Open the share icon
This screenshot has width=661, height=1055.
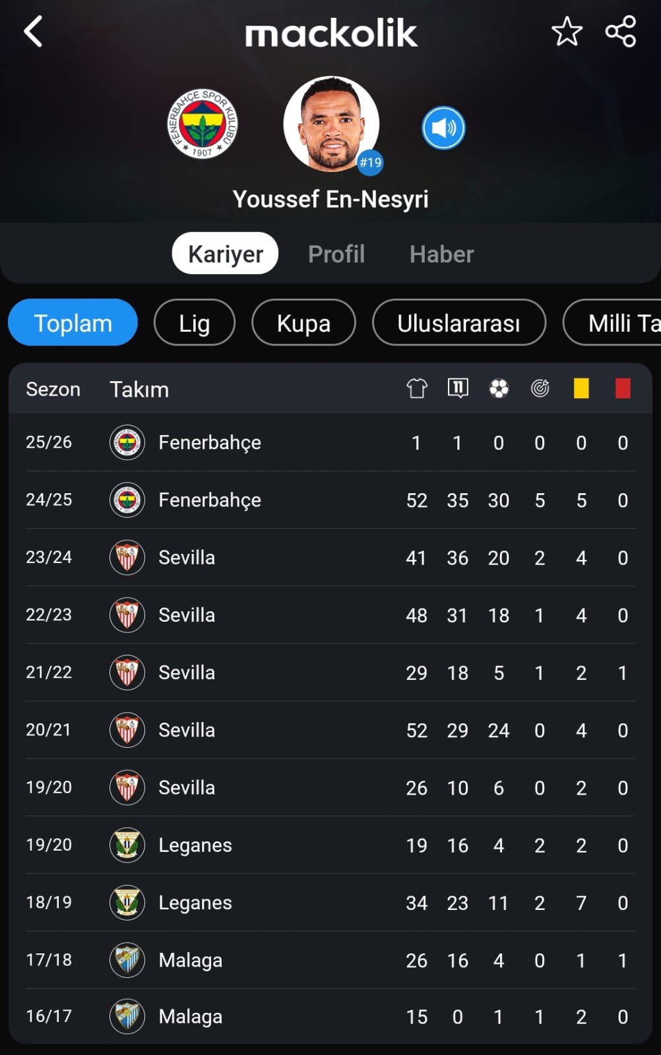point(621,32)
